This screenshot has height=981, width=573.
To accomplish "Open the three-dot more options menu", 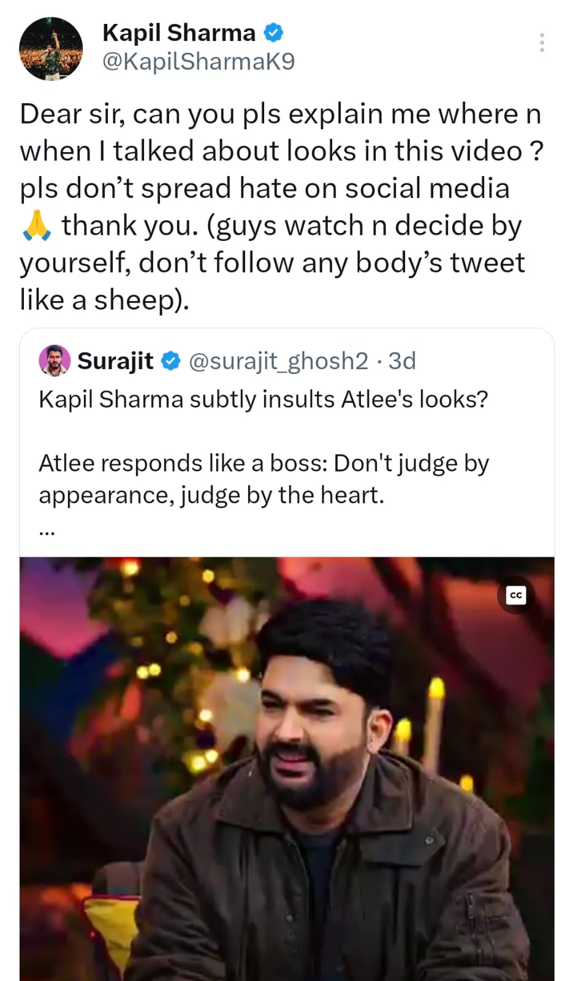I will [542, 42].
